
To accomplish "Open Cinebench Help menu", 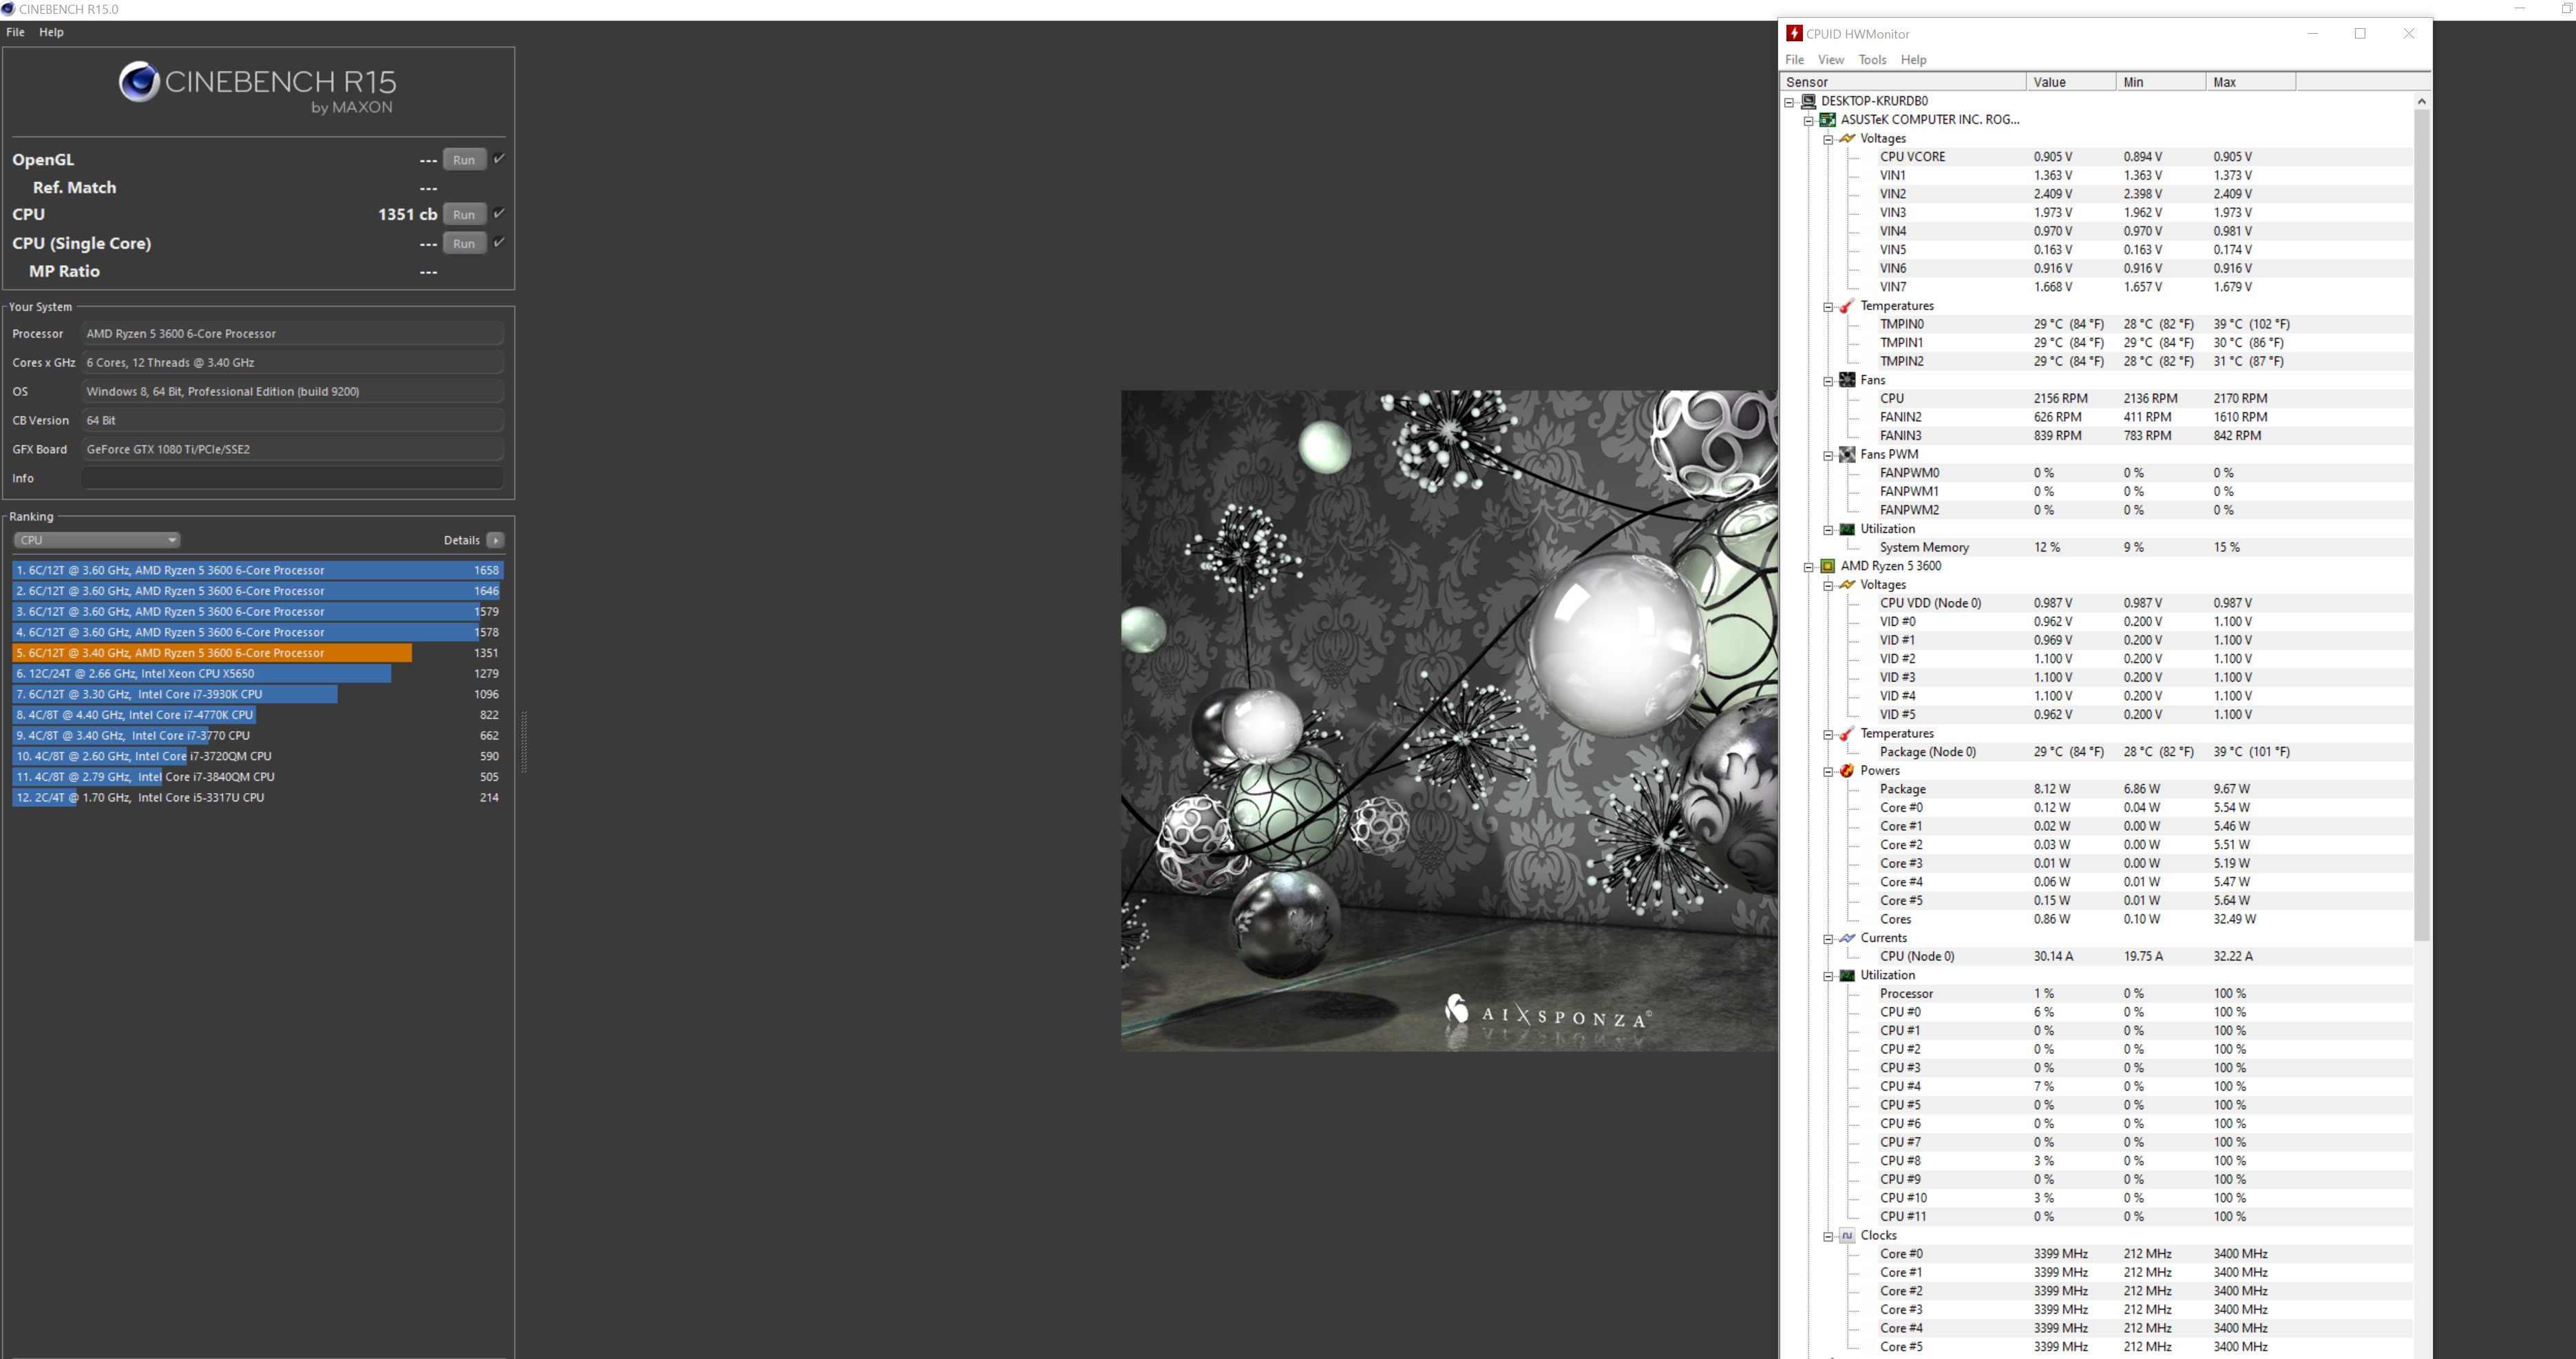I will (51, 32).
